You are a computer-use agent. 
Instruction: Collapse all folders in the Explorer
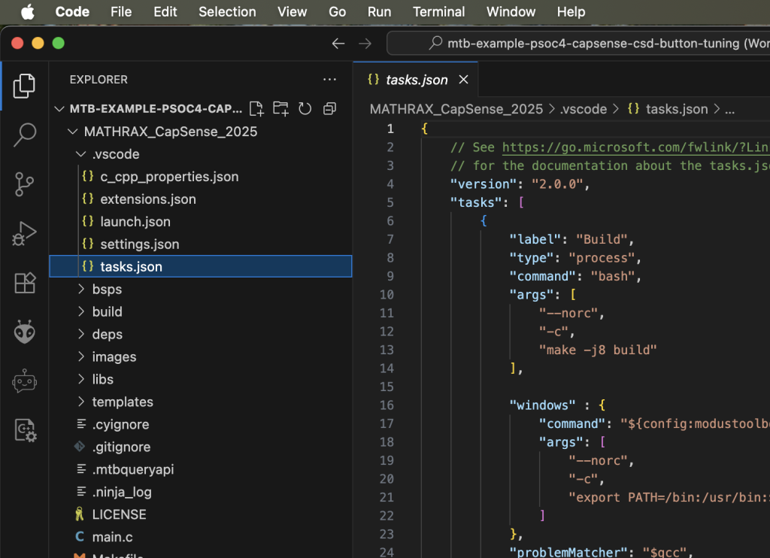coord(329,108)
